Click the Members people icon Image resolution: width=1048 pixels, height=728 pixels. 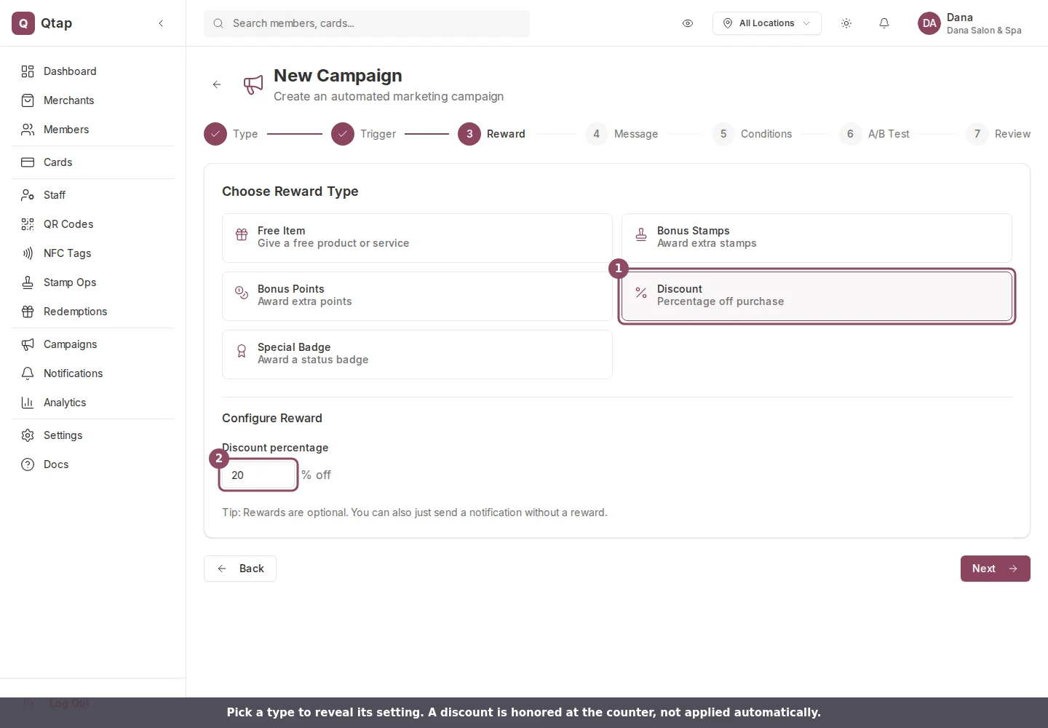(x=28, y=130)
